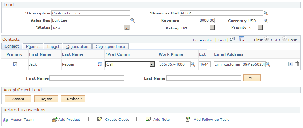The height and width of the screenshot is (128, 303).
Task: Click the Add Product folder icon
Action: click(x=55, y=120)
